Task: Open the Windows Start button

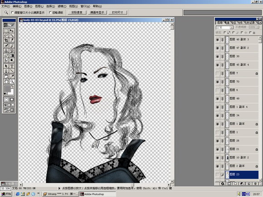Action: 6,194
